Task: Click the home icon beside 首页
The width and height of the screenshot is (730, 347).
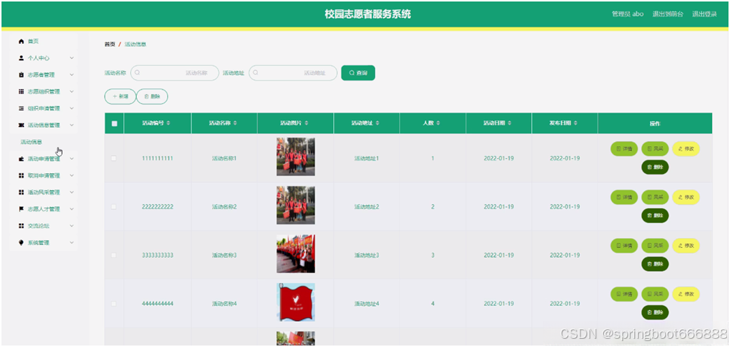Action: (21, 41)
